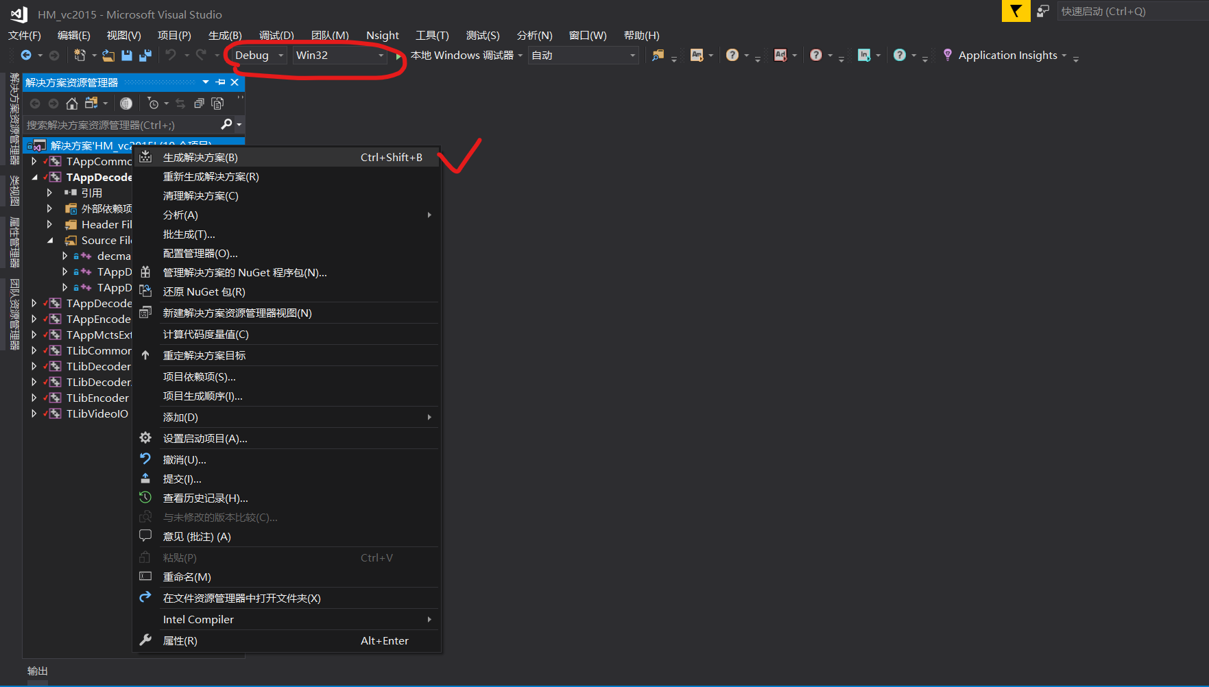The width and height of the screenshot is (1209, 687).
Task: Click the Open File folder icon
Action: [108, 56]
